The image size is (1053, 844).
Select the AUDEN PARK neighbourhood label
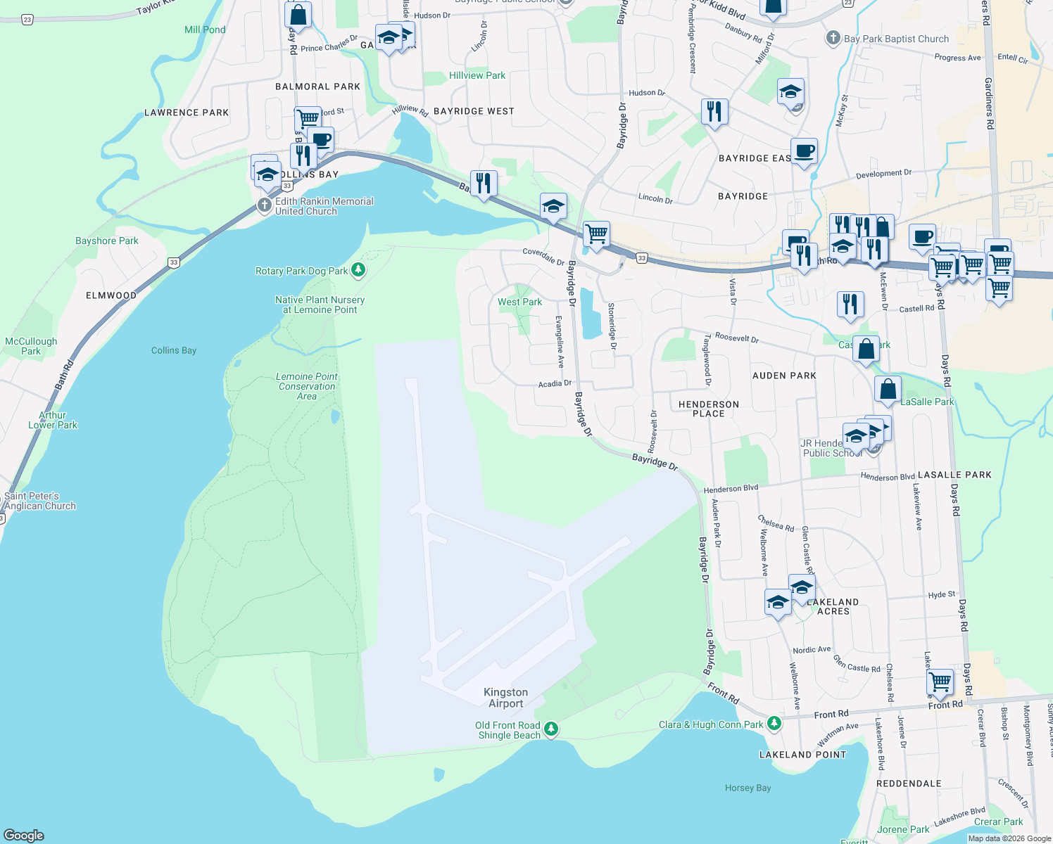[784, 376]
